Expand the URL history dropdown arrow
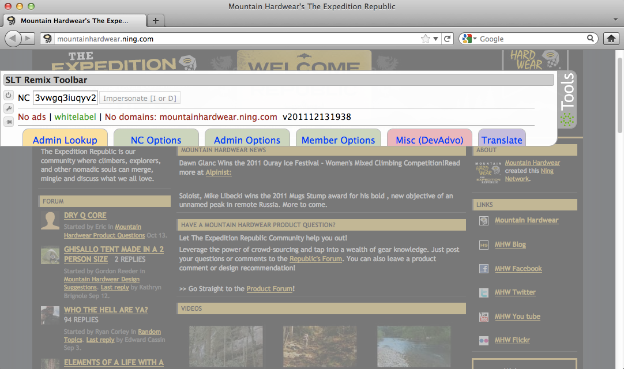This screenshot has width=624, height=369. pyautogui.click(x=437, y=39)
